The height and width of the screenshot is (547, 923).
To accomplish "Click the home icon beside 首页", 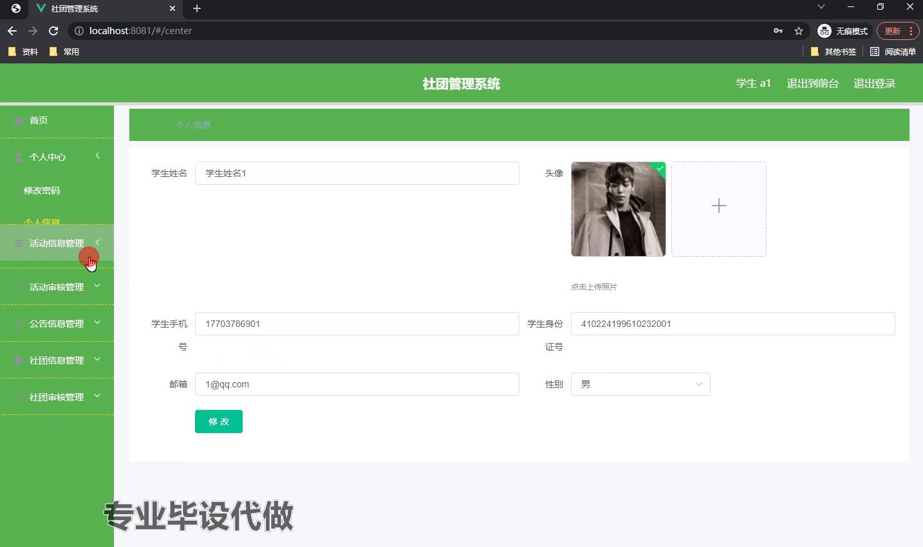I will tap(19, 121).
